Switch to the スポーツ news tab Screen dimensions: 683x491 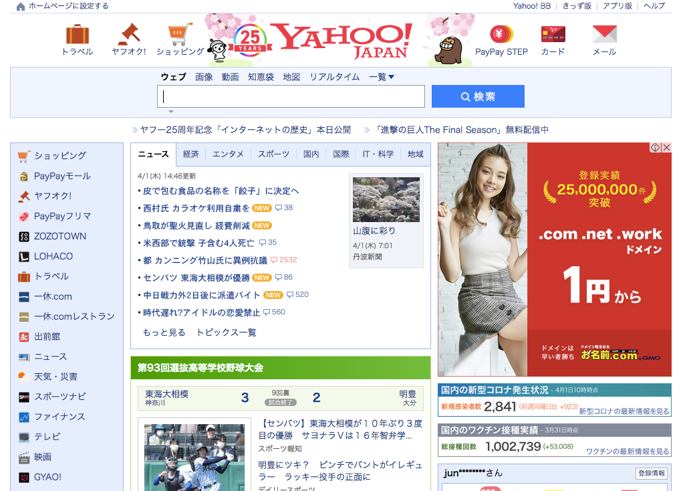coord(273,154)
